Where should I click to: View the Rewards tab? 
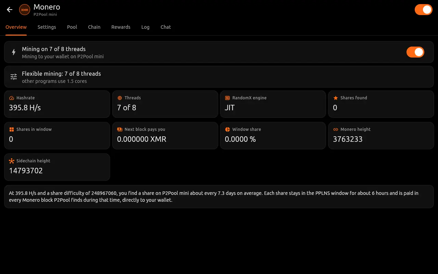121,27
